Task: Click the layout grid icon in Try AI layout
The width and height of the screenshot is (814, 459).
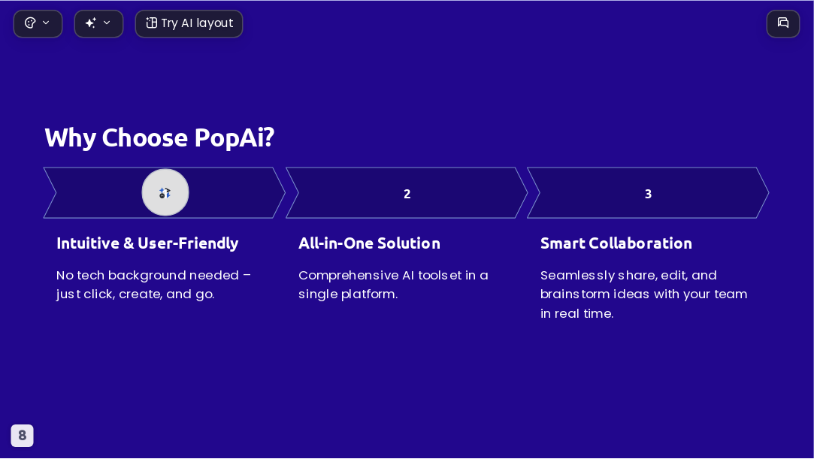Action: pos(152,23)
